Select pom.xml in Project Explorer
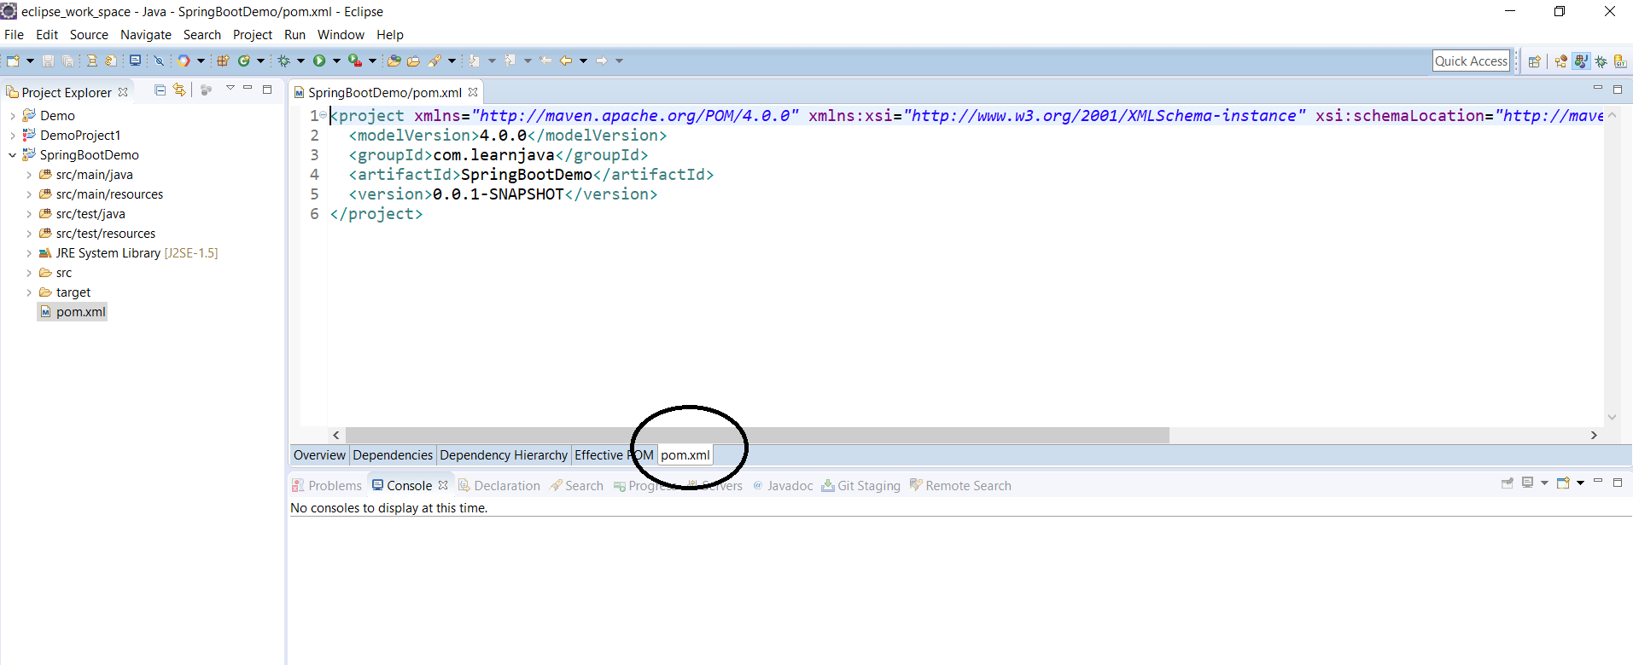This screenshot has height=665, width=1633. pos(73,312)
